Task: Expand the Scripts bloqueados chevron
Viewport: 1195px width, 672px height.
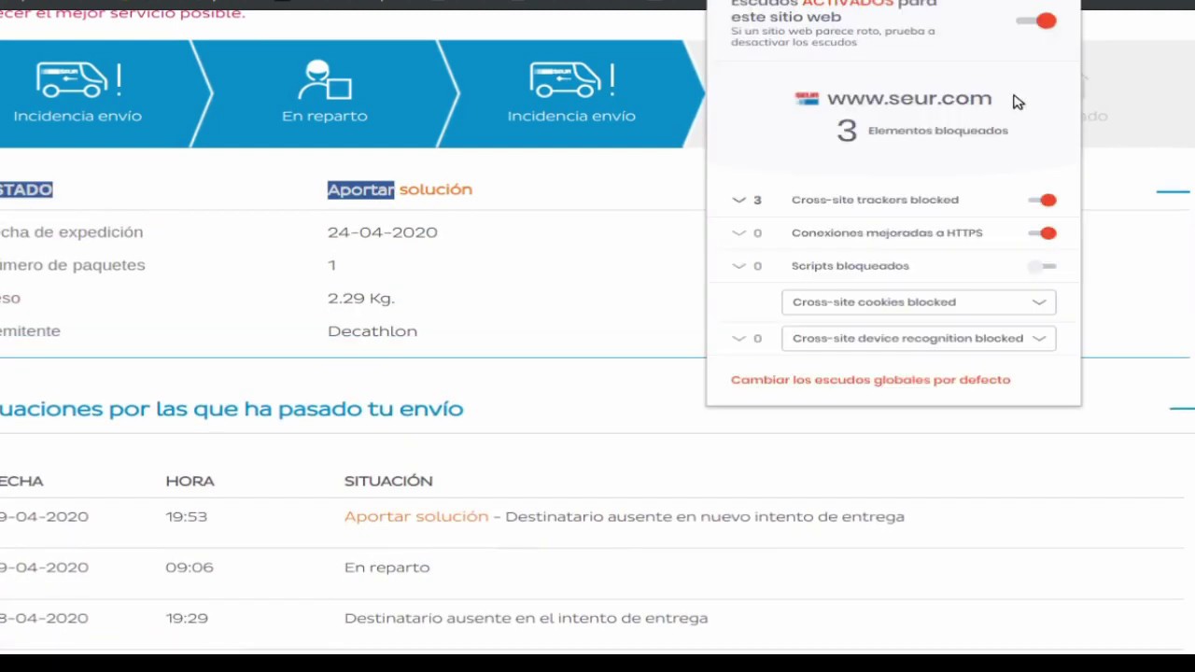Action: click(739, 267)
